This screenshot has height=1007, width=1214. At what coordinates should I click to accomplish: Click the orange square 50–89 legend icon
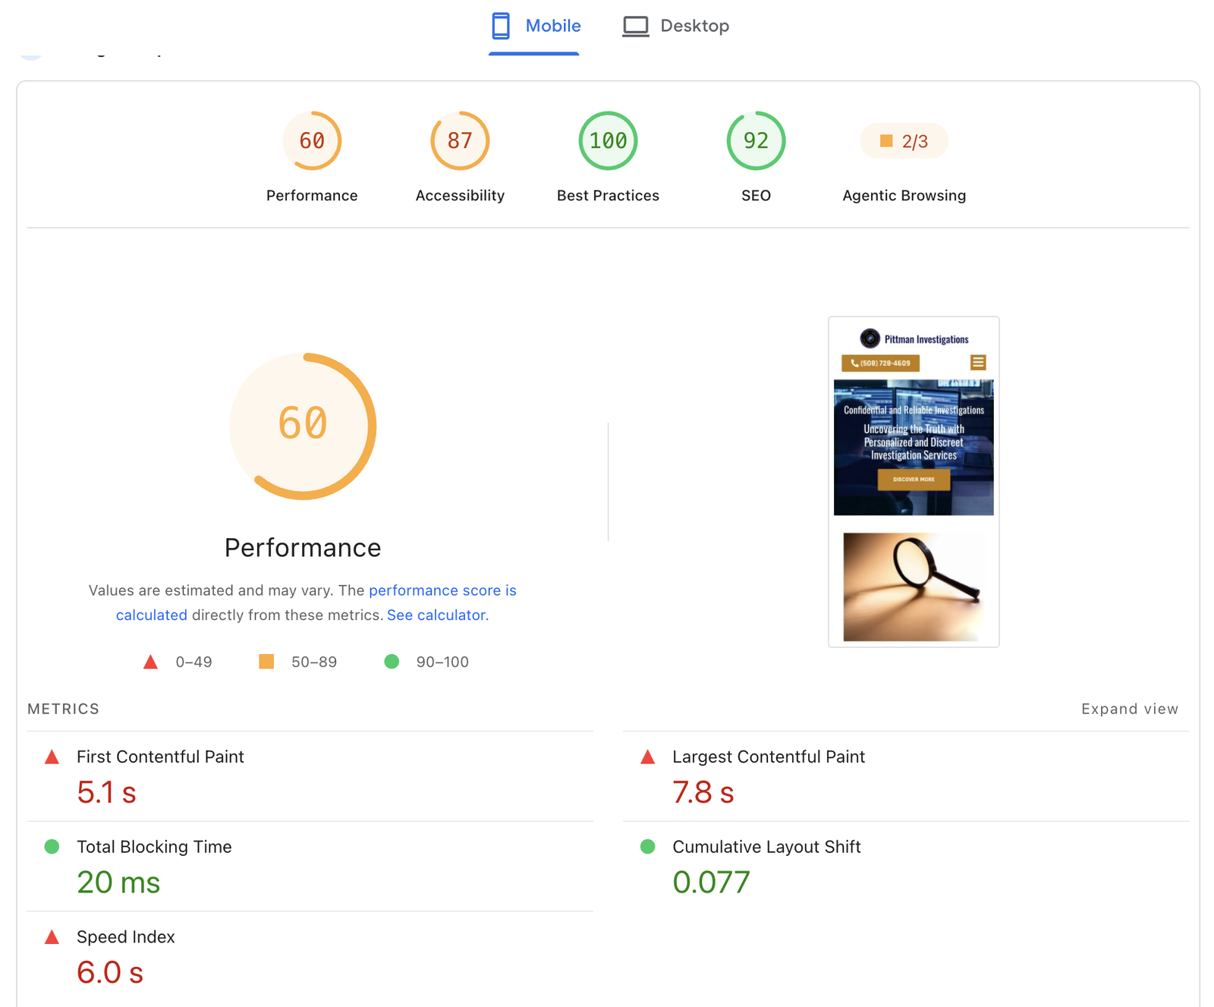(x=266, y=662)
